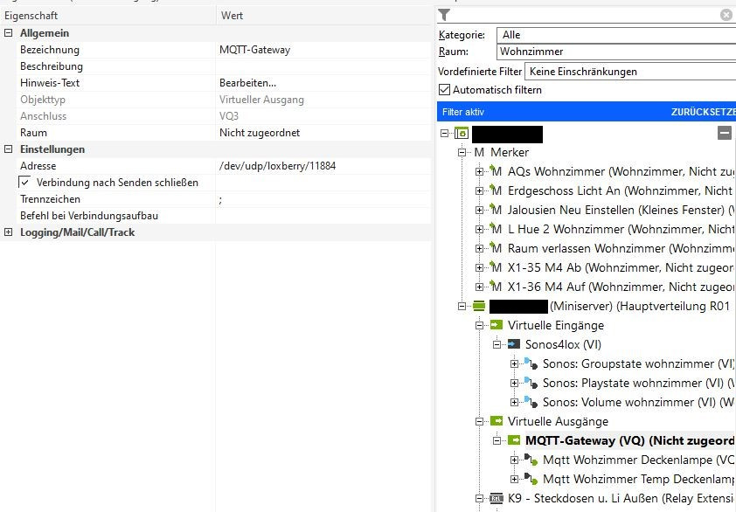
Task: Click the icon of Erdgeschoss Licht An Merker
Action: pyautogui.click(x=496, y=190)
